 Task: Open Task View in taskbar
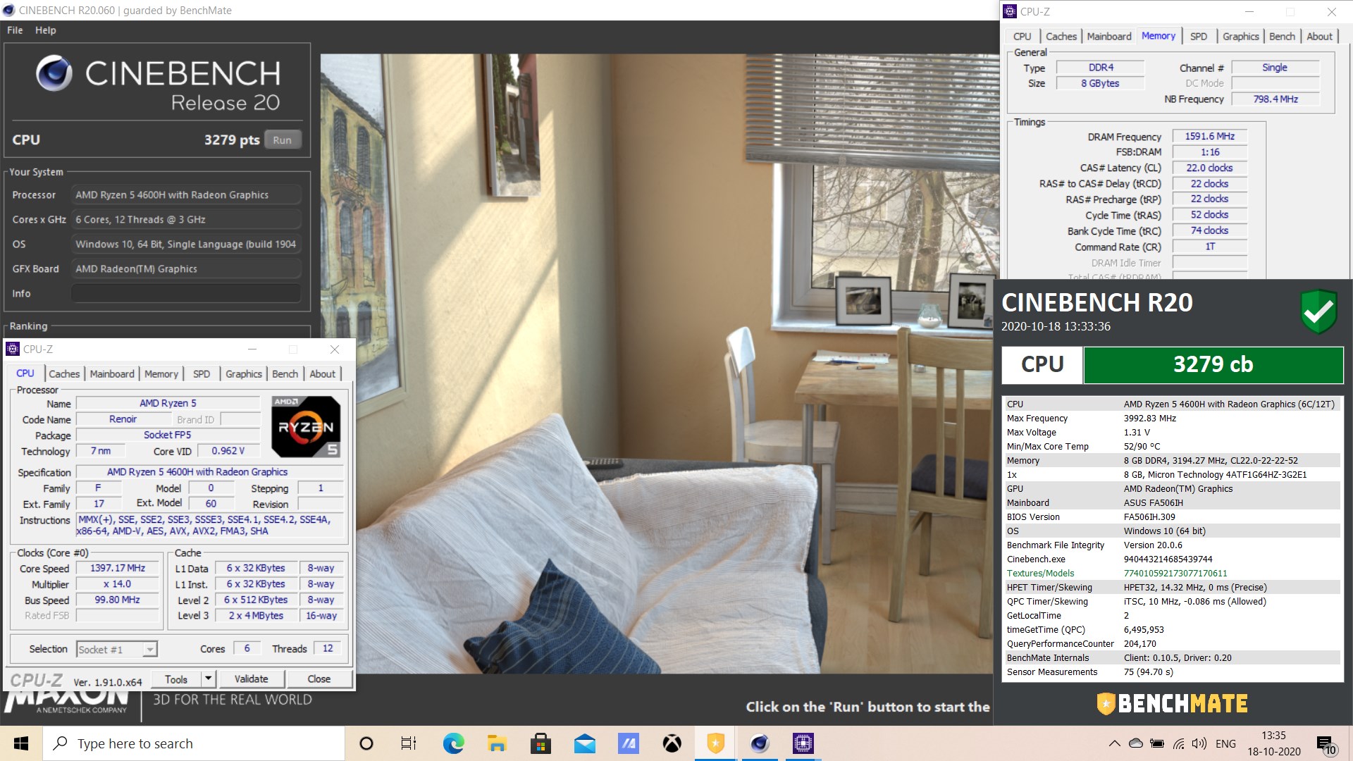pyautogui.click(x=409, y=743)
